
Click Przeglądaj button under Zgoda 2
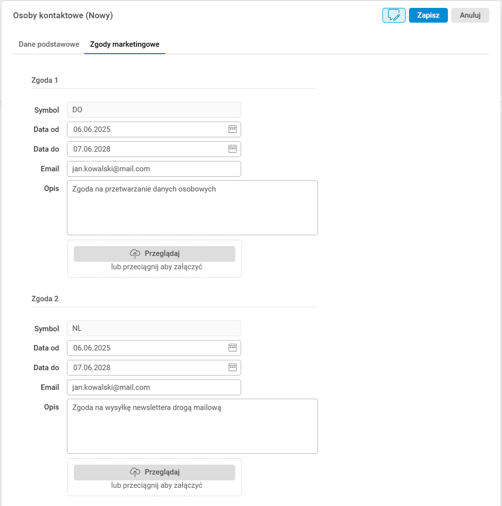click(x=155, y=472)
